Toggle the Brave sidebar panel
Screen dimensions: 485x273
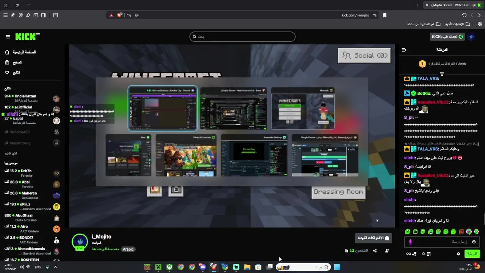[43, 15]
